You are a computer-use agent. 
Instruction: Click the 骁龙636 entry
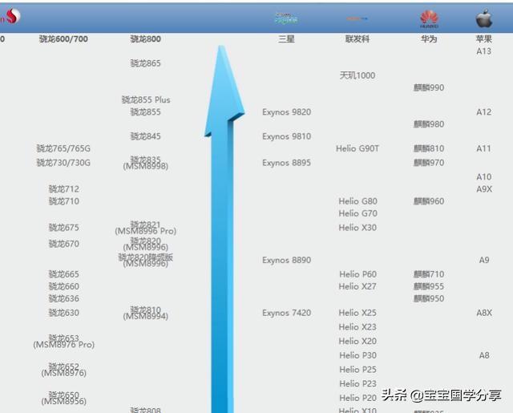(x=64, y=298)
